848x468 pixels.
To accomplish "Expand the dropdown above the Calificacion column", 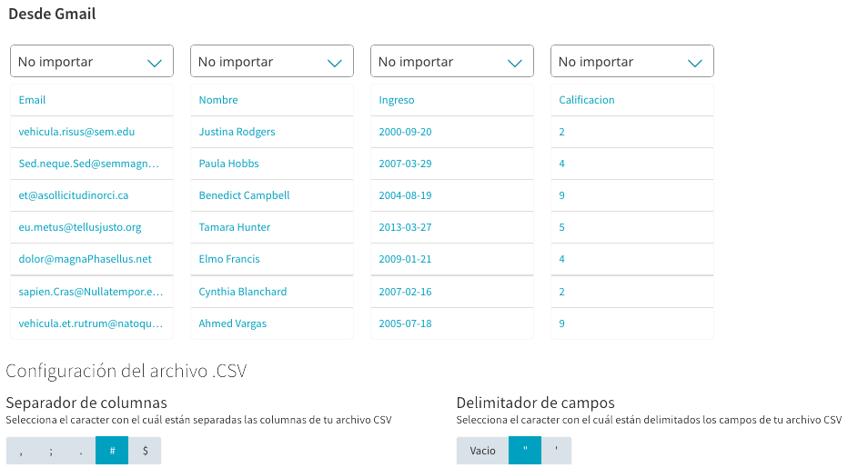I will pos(632,61).
